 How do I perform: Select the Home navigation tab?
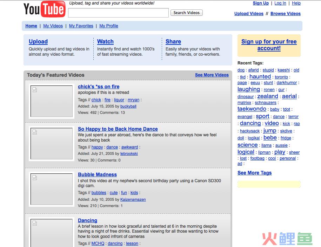[x=31, y=26]
